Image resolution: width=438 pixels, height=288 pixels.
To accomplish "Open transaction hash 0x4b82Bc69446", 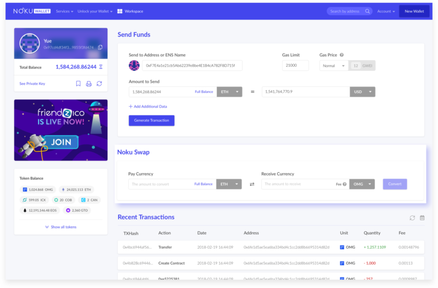I will coord(138,263).
